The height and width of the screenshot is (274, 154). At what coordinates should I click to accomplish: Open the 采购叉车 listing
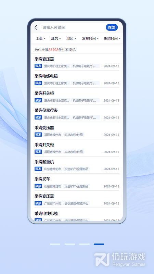click(77, 183)
